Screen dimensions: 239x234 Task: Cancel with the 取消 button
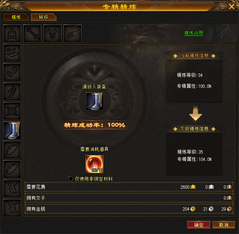pyautogui.click(x=224, y=225)
